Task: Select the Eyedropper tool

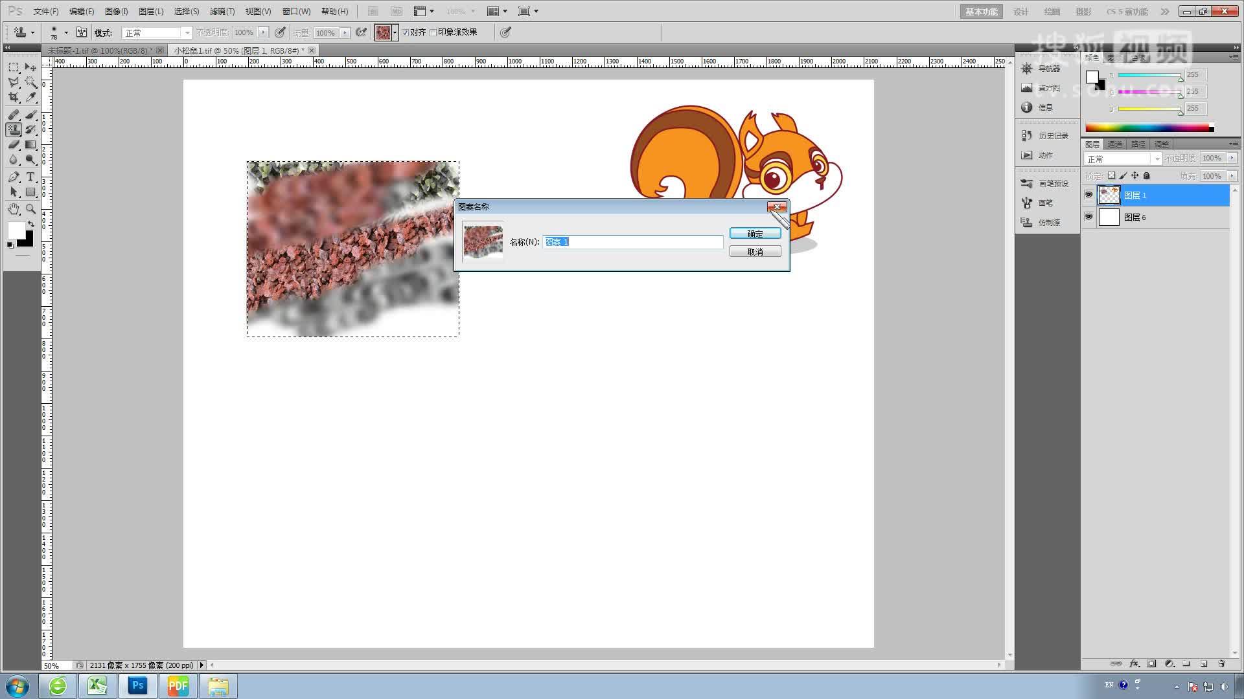Action: pos(30,98)
